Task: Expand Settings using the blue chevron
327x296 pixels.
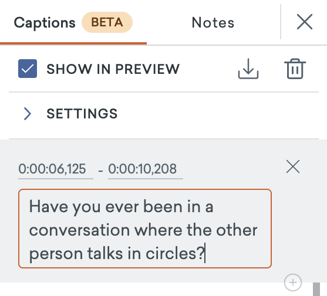Action: coord(28,114)
